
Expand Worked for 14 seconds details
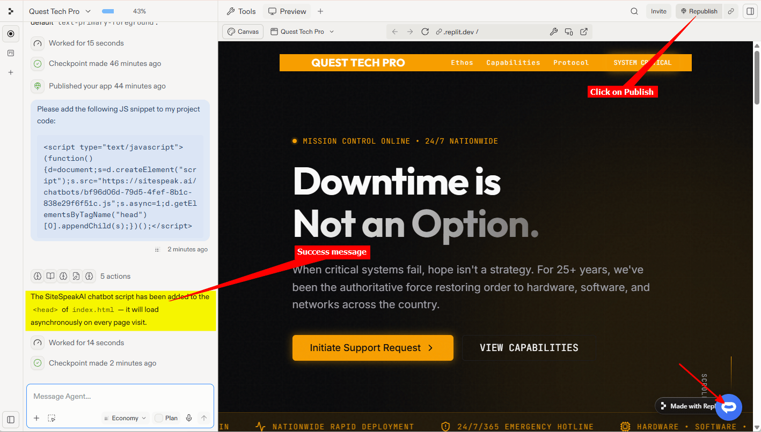click(86, 342)
